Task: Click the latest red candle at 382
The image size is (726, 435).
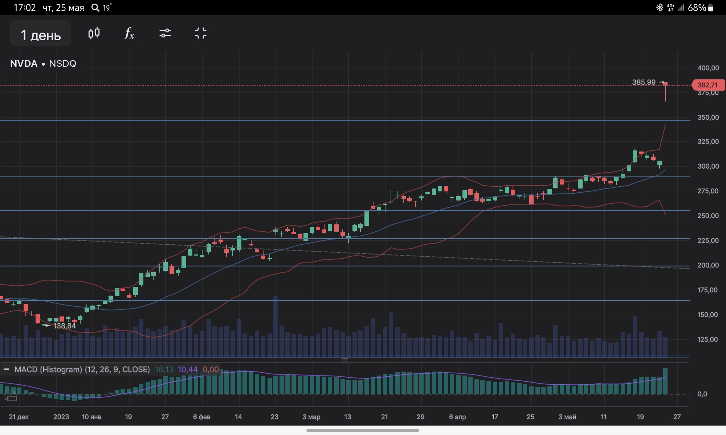Action: click(x=665, y=92)
